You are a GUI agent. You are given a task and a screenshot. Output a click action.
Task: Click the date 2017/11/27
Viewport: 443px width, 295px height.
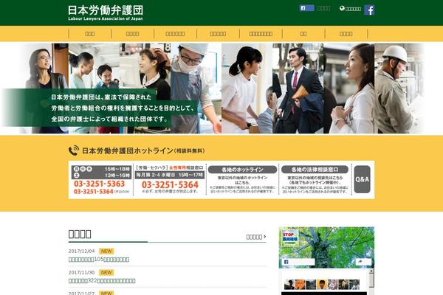pos(81,294)
